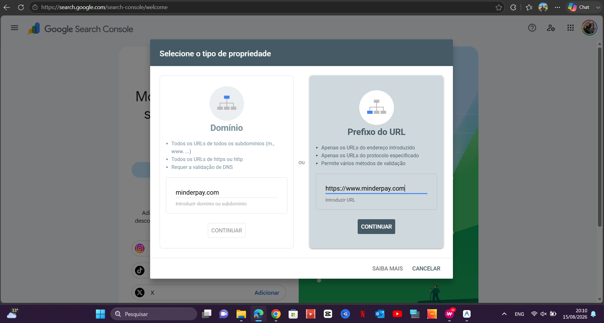The height and width of the screenshot is (323, 604).
Task: Open user settings and permissions icon
Action: click(551, 28)
